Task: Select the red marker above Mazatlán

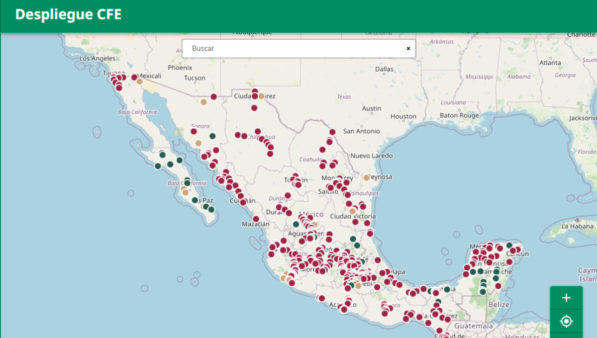Action: point(256,219)
